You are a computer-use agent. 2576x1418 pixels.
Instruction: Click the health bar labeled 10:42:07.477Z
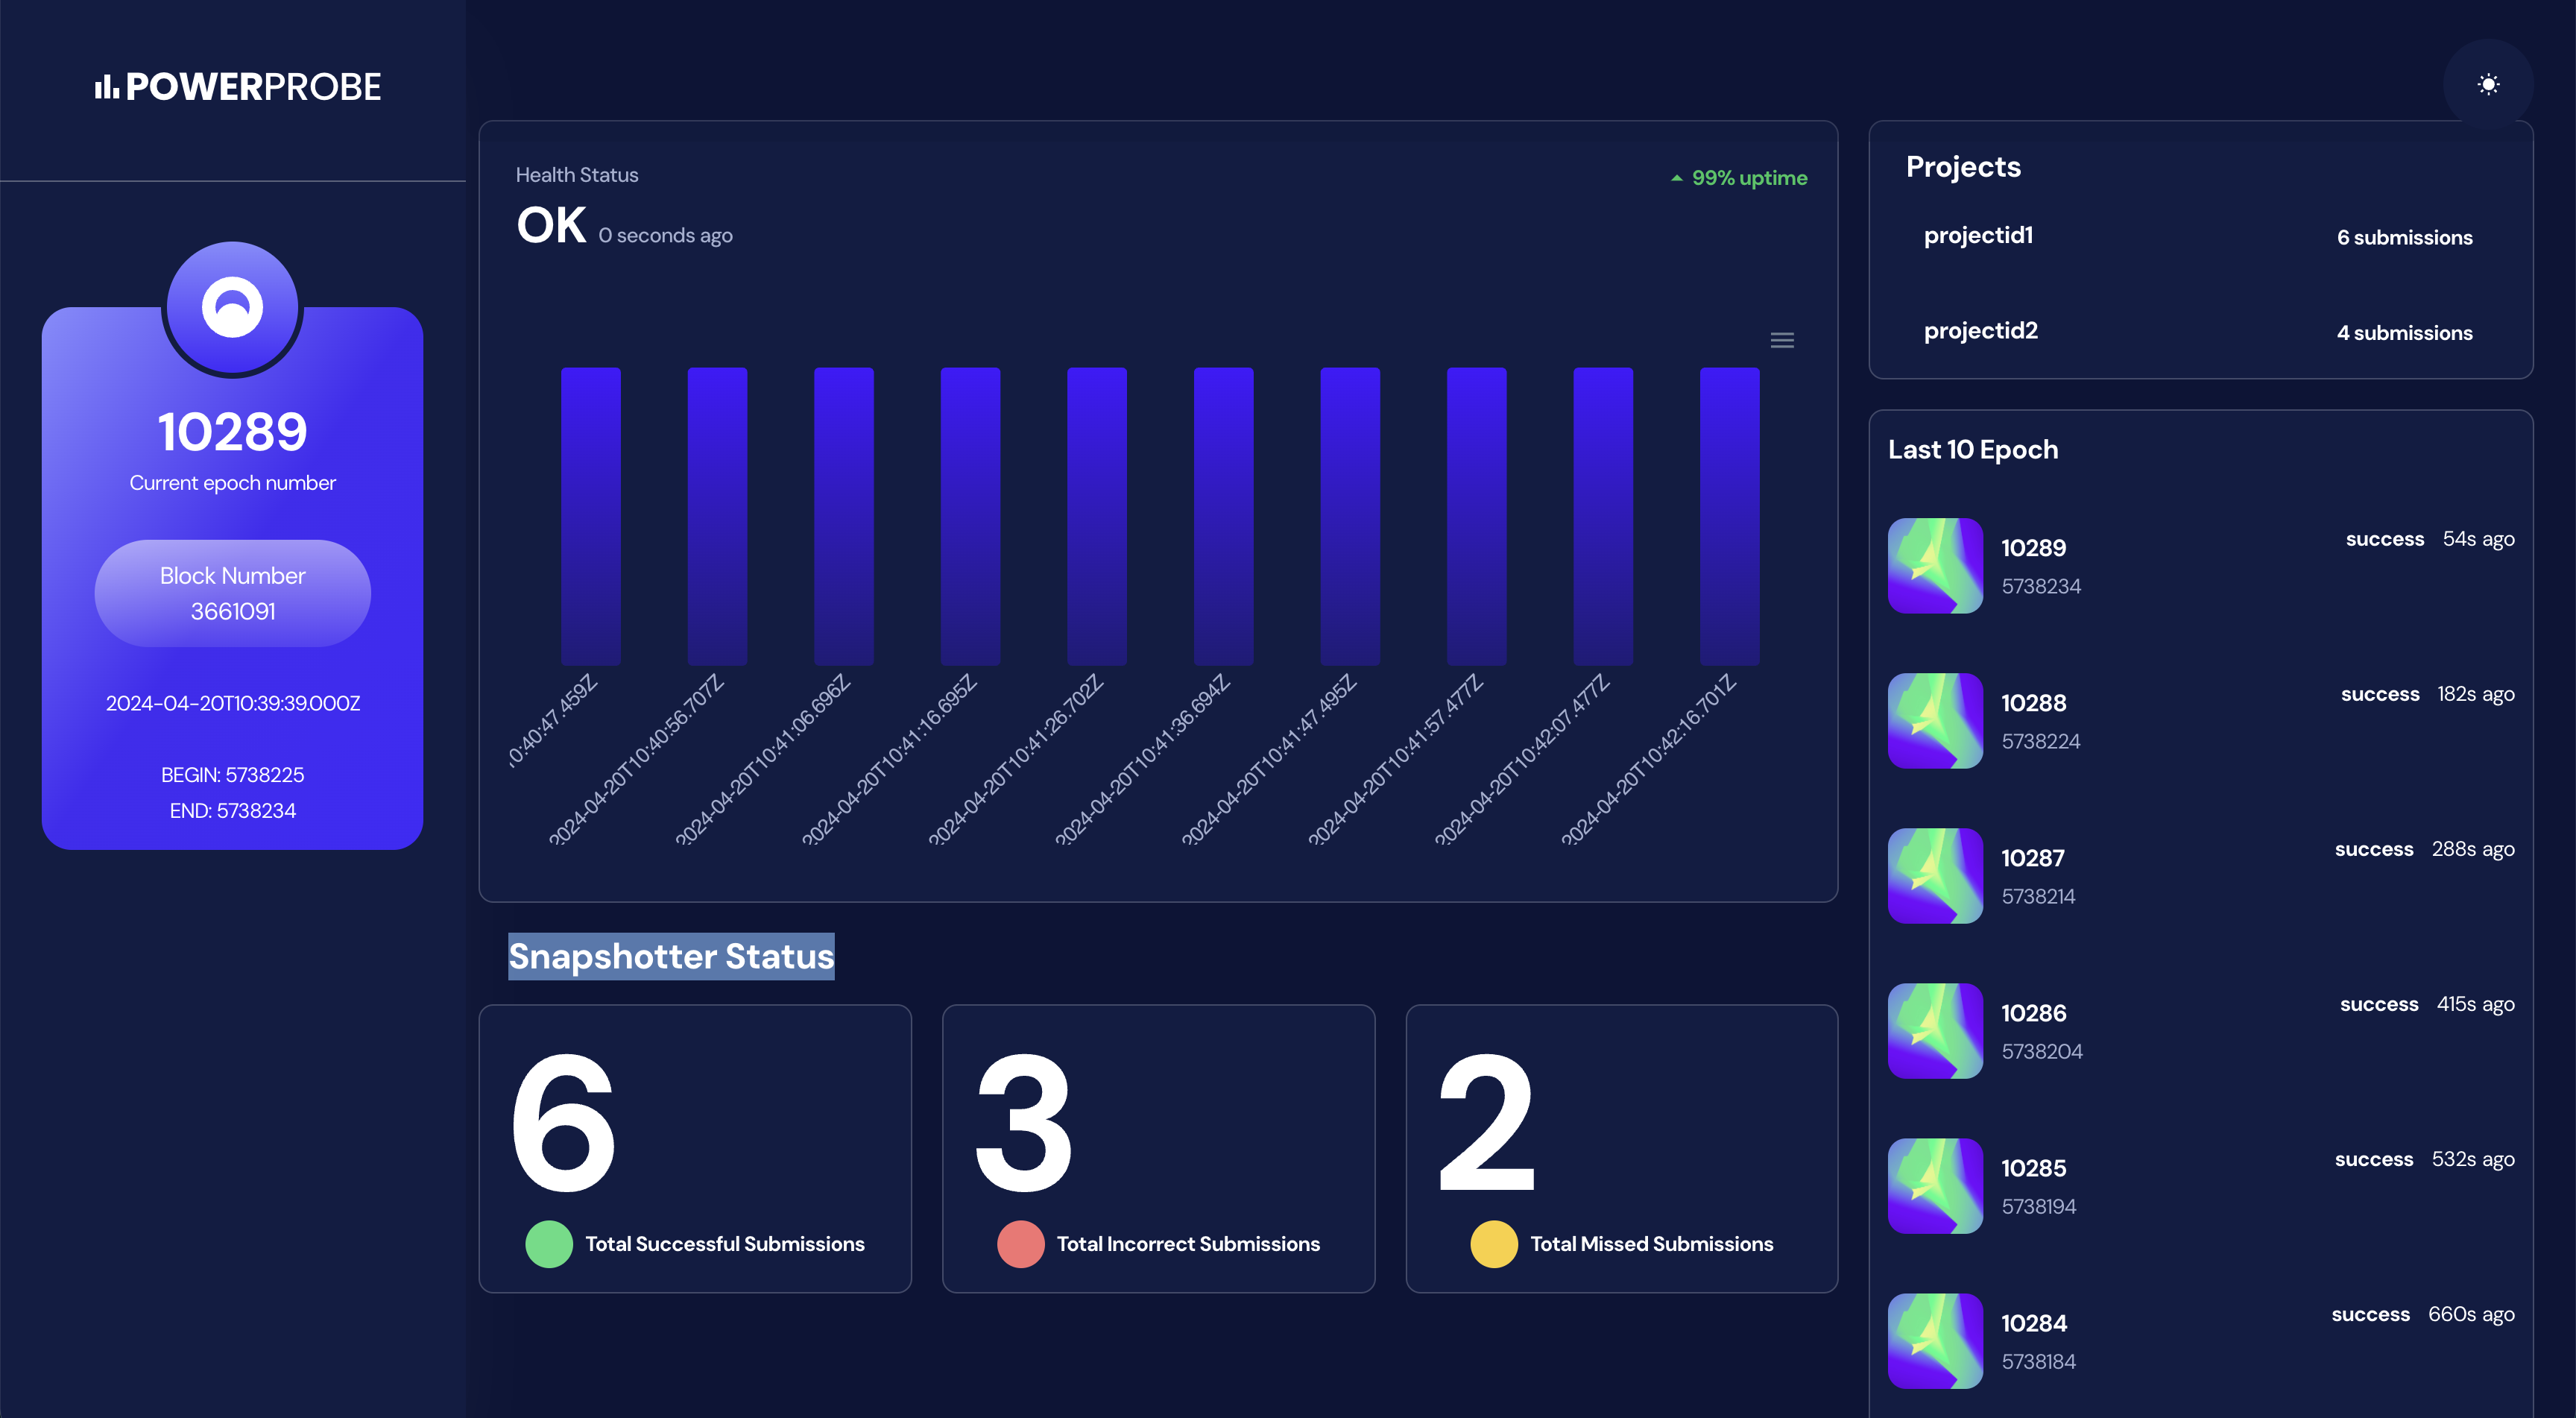tap(1603, 516)
